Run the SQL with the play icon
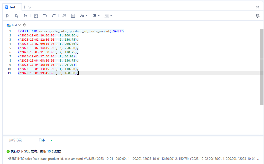The image size is (264, 164). click(8, 16)
